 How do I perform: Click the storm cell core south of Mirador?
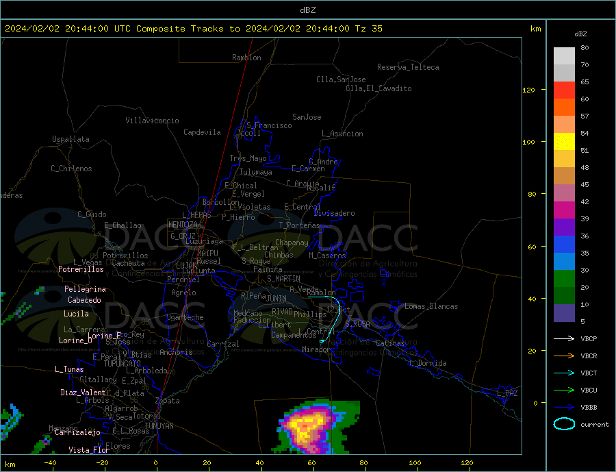pos(305,427)
